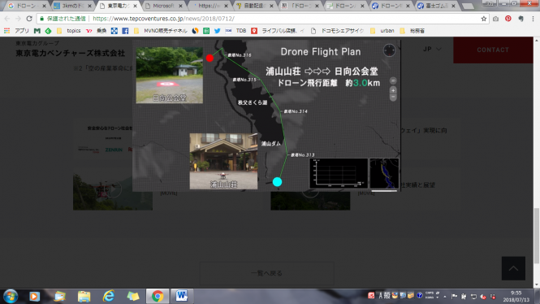
Task: Switch to the Microsoft tab
Action: pos(164,6)
